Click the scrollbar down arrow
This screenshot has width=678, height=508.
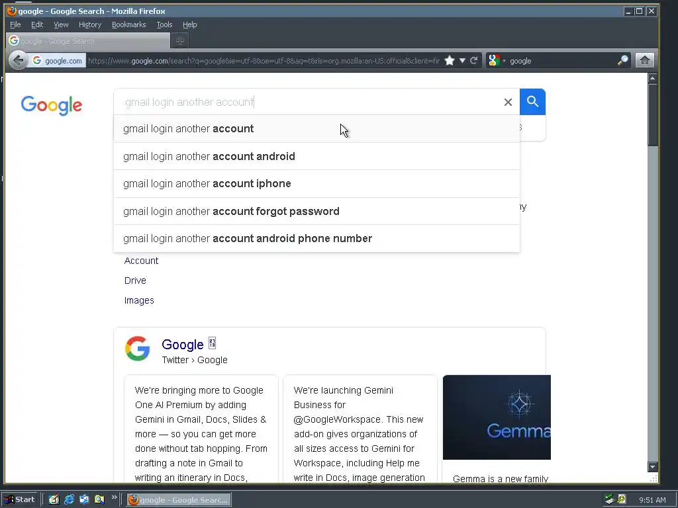pyautogui.click(x=652, y=466)
